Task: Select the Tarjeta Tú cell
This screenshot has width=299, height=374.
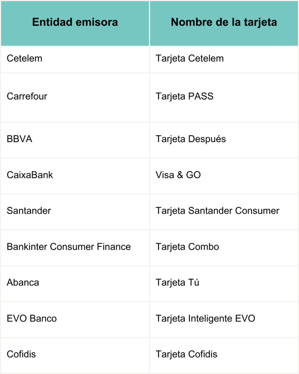Action: [x=224, y=283]
